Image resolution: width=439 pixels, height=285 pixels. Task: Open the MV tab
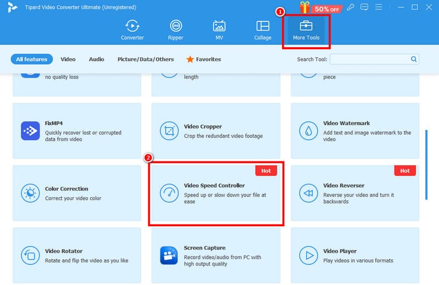click(219, 30)
